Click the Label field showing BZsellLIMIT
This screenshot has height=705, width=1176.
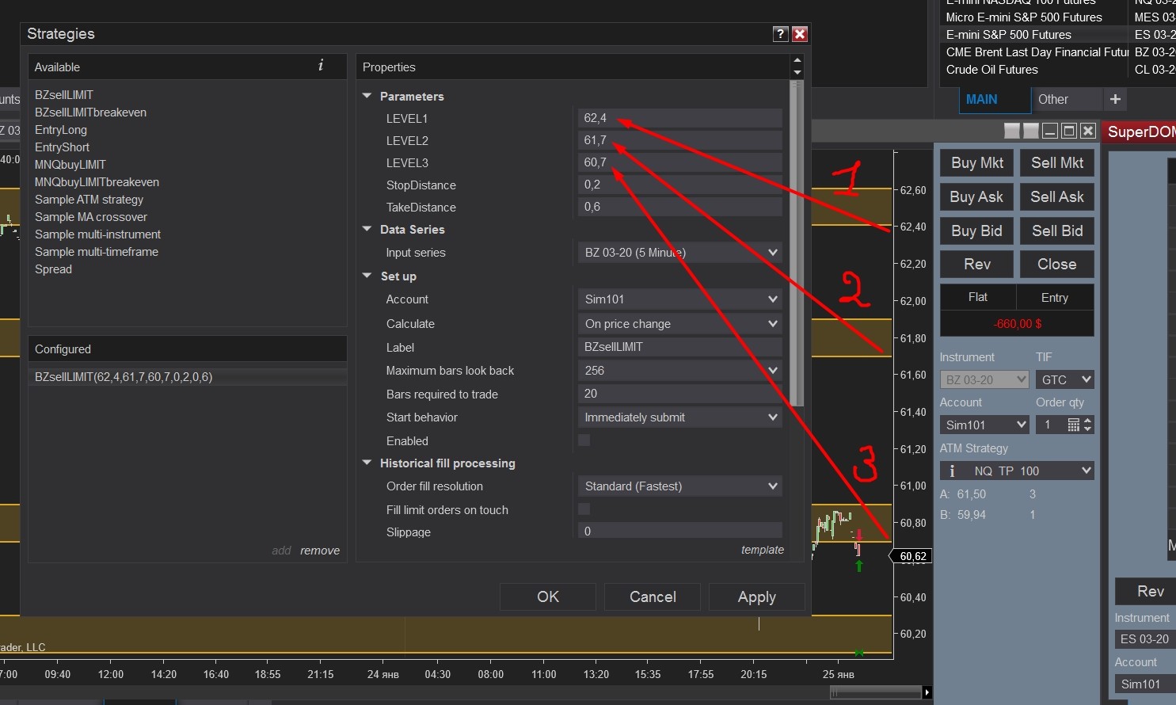[680, 347]
